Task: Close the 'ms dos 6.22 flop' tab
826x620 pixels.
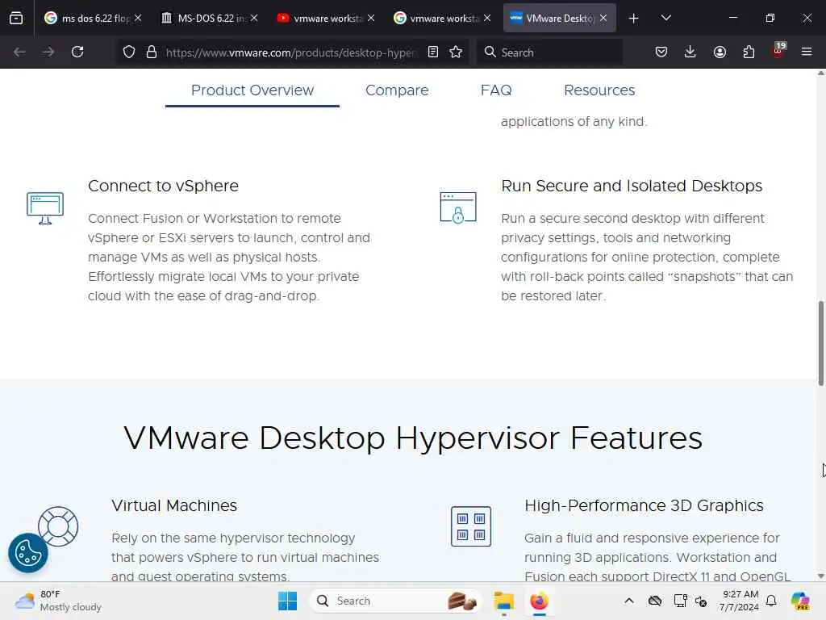Action: point(138,18)
